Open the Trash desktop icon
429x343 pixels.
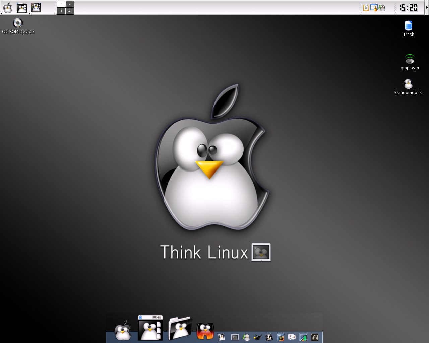(409, 28)
